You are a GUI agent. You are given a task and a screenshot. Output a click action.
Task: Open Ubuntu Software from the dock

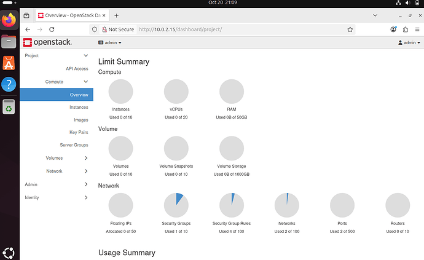click(x=9, y=63)
